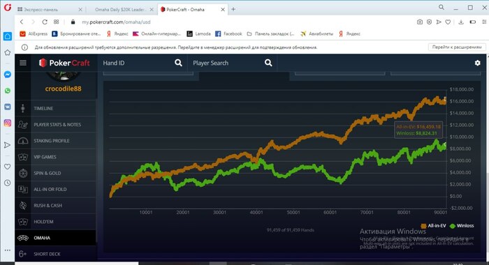Reload the page

coord(45,22)
